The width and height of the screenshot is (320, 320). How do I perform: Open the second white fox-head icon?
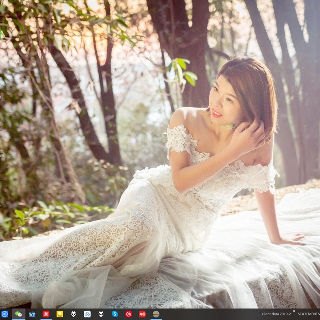pos(101,314)
